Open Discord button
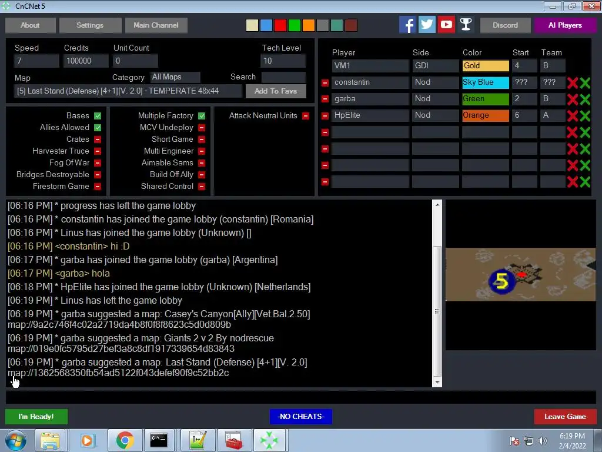602x452 pixels. [505, 25]
